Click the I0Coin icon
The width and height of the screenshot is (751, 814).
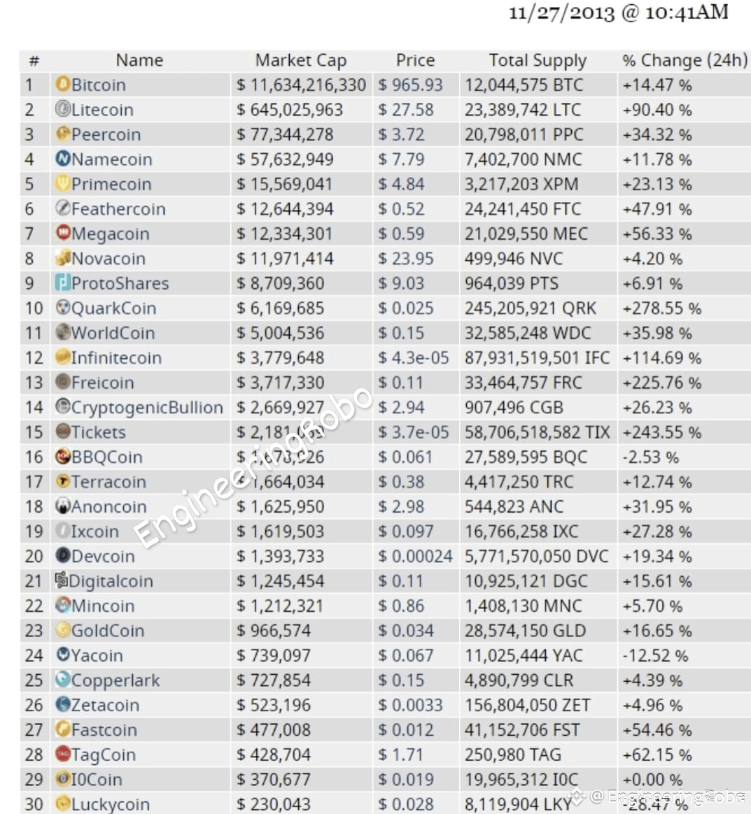point(63,779)
